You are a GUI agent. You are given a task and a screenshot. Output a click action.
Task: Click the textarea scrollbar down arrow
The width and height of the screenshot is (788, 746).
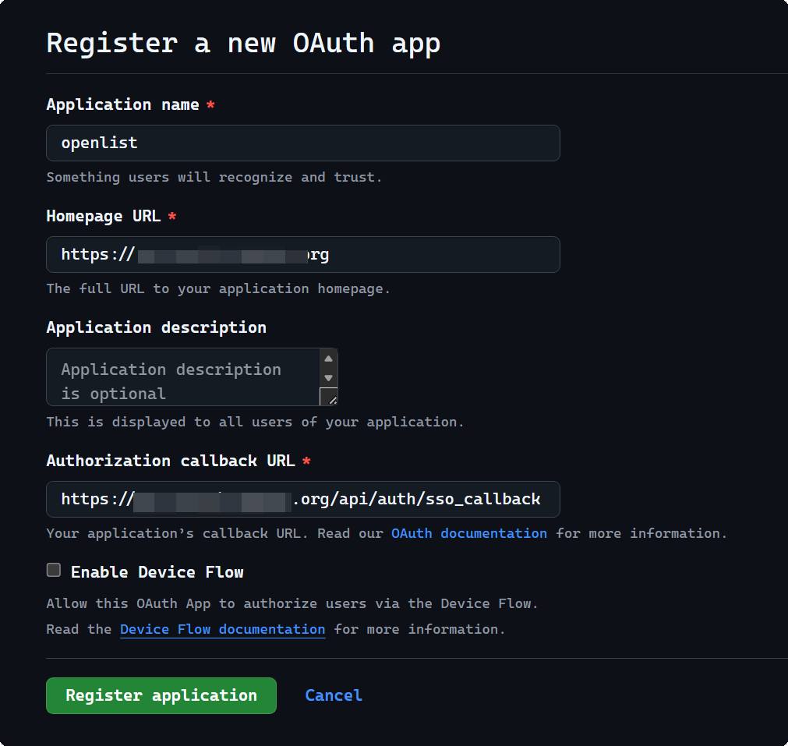coord(328,379)
